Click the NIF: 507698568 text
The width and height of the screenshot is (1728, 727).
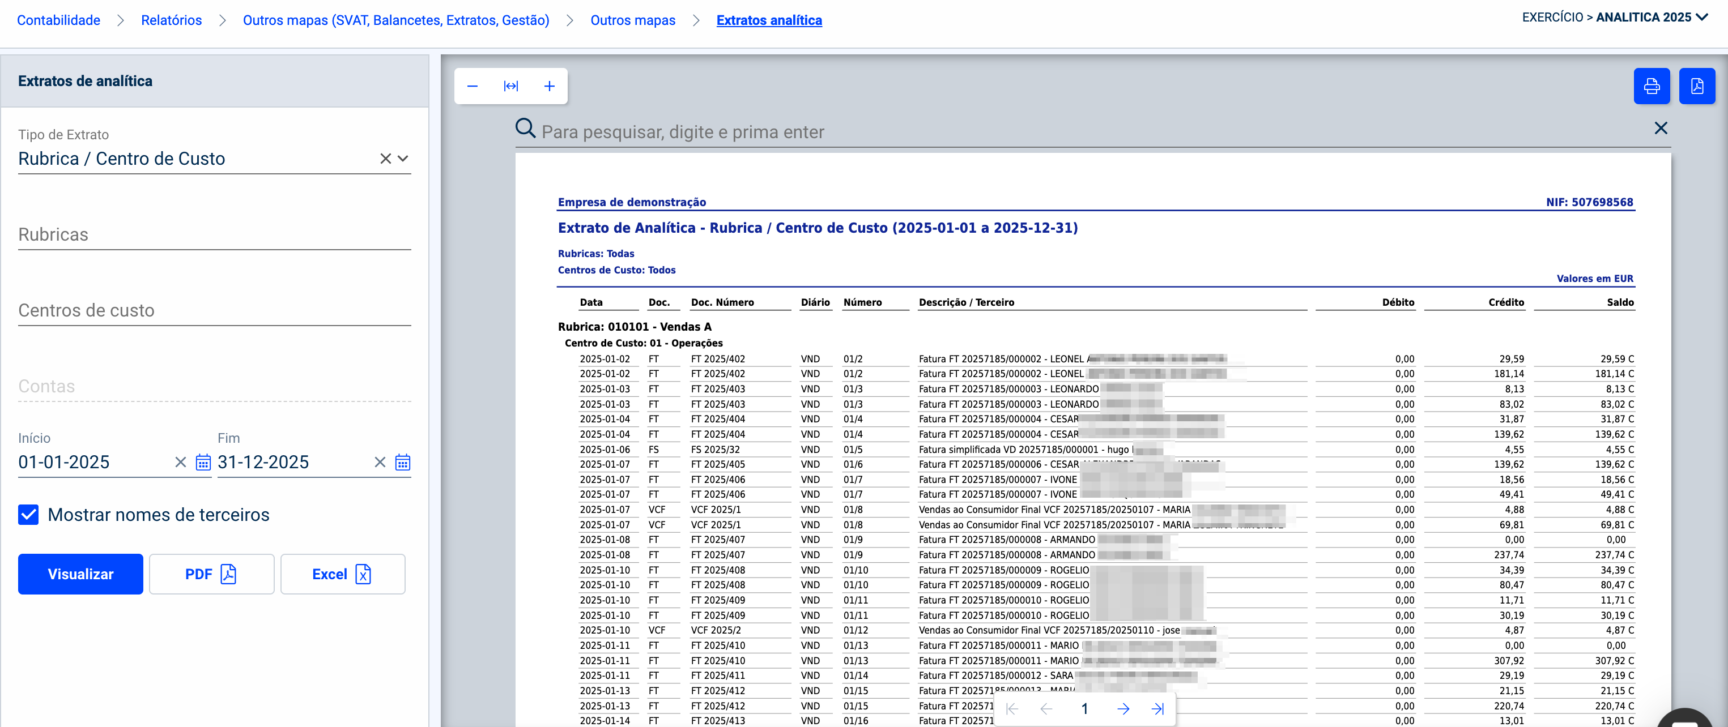click(x=1589, y=202)
